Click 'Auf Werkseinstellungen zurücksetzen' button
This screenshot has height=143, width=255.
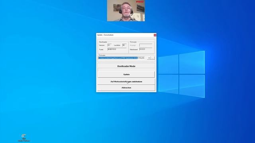point(126,81)
